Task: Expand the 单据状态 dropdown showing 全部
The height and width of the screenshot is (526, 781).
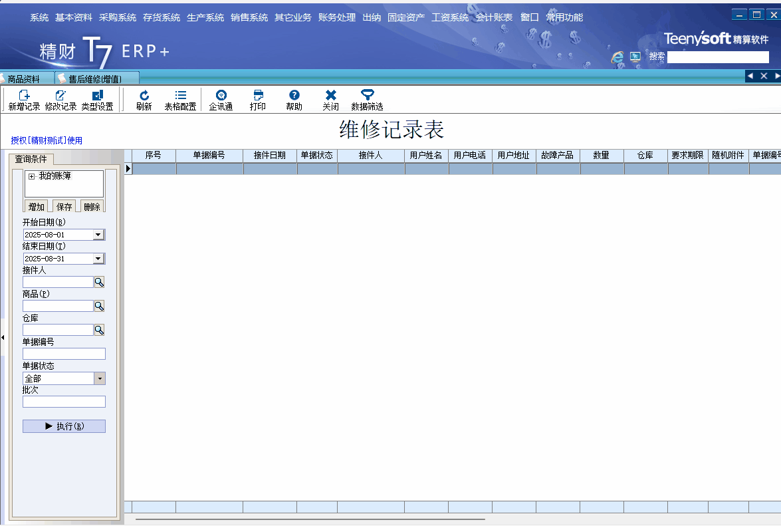Action: pos(99,378)
